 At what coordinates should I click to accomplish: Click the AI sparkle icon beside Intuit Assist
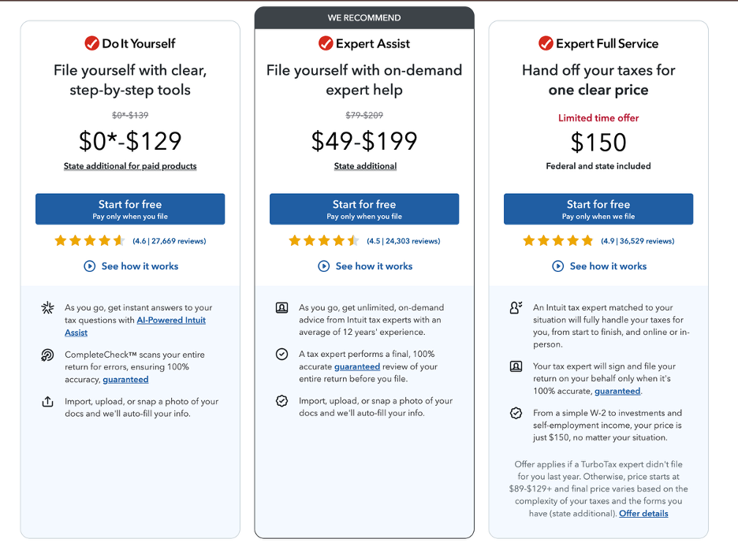[x=47, y=308]
